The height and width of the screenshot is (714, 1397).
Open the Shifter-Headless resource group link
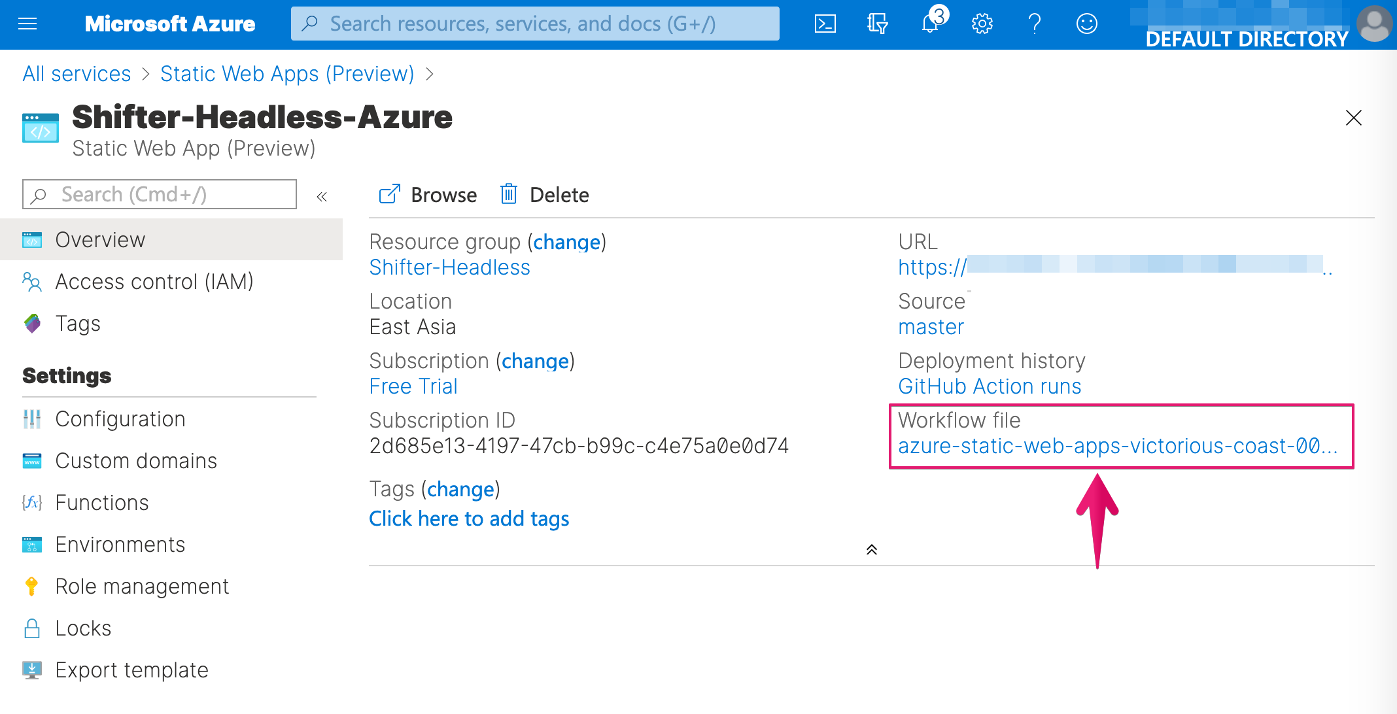pyautogui.click(x=450, y=267)
